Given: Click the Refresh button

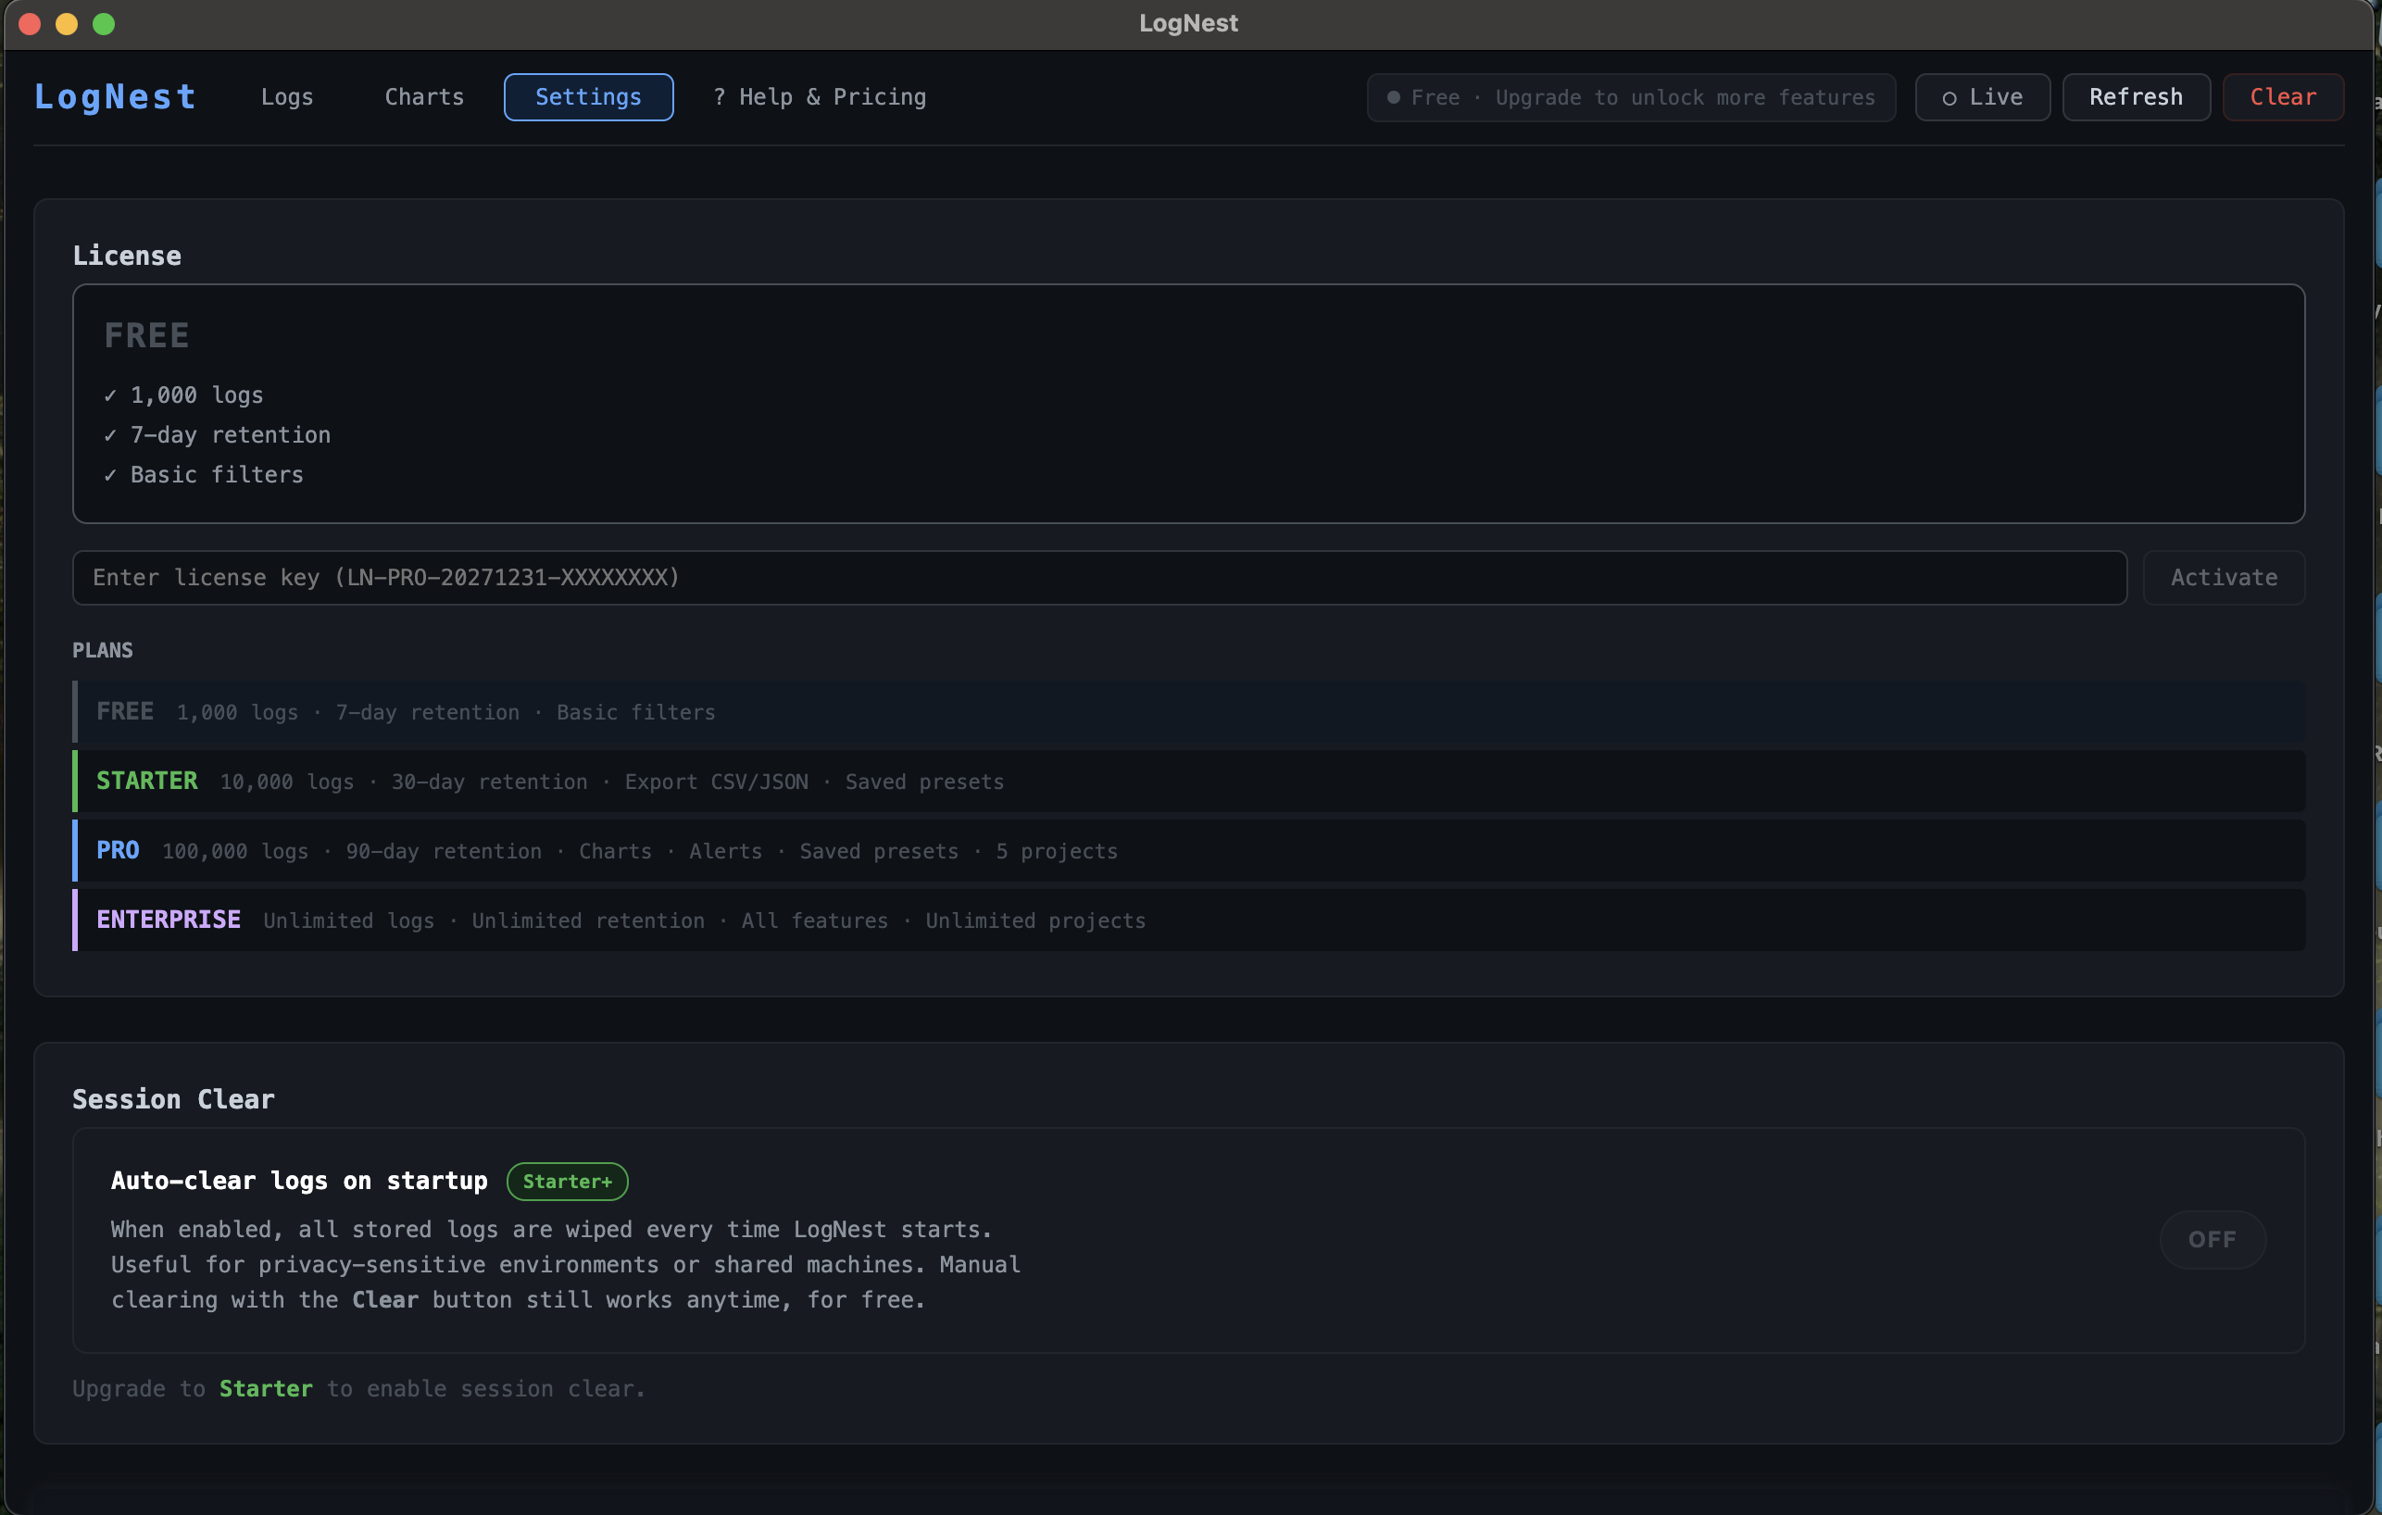Looking at the screenshot, I should pyautogui.click(x=2136, y=97).
